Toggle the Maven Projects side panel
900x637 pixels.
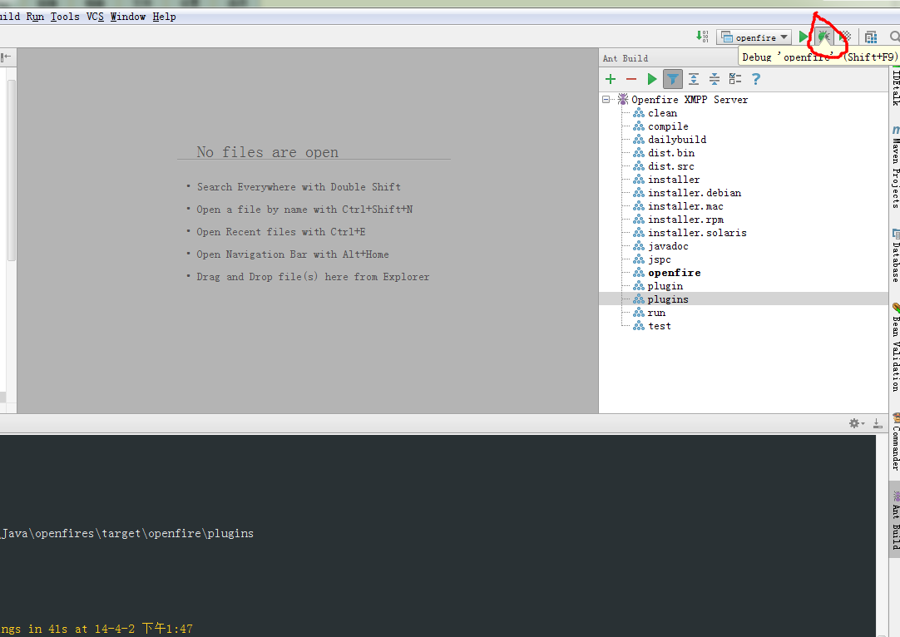point(894,166)
